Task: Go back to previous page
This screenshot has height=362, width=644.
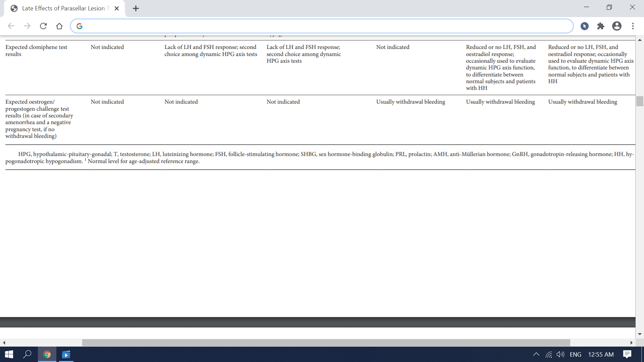Action: (11, 26)
